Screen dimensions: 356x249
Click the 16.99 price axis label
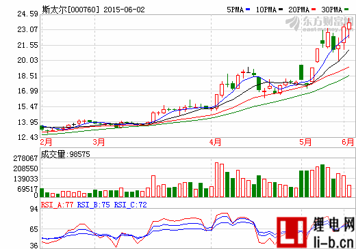pos(28,91)
